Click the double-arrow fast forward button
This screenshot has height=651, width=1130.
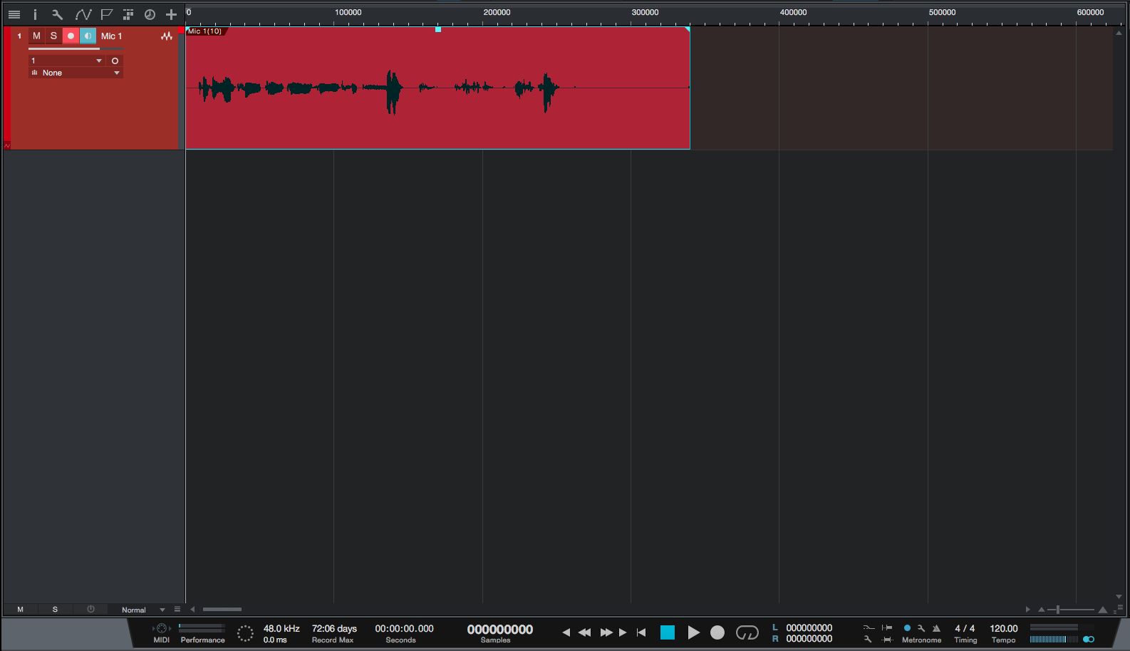click(x=606, y=632)
